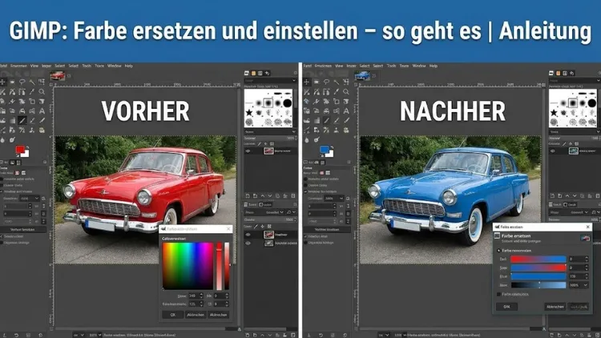Select the Zoom magnifier in VORHER toolbox

(x=42, y=91)
